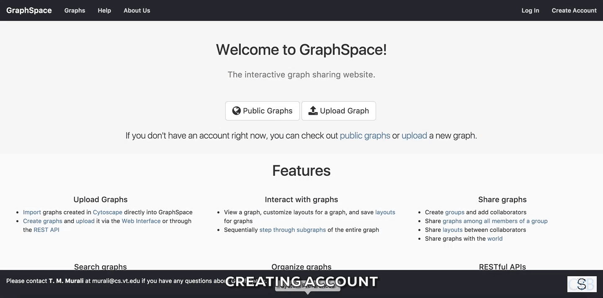Click the 'Share graphs' heading
603x298 pixels.
[x=502, y=200]
